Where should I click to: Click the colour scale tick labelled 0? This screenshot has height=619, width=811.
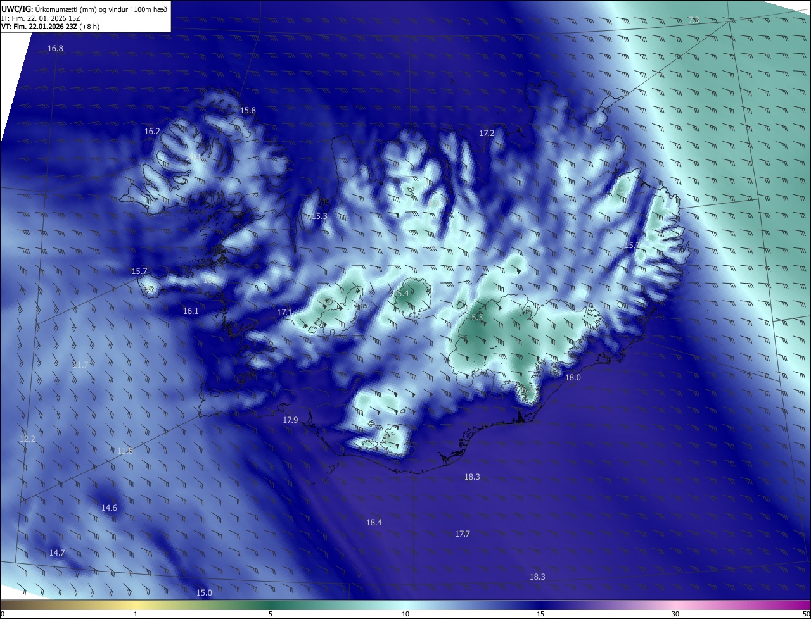pos(3,615)
